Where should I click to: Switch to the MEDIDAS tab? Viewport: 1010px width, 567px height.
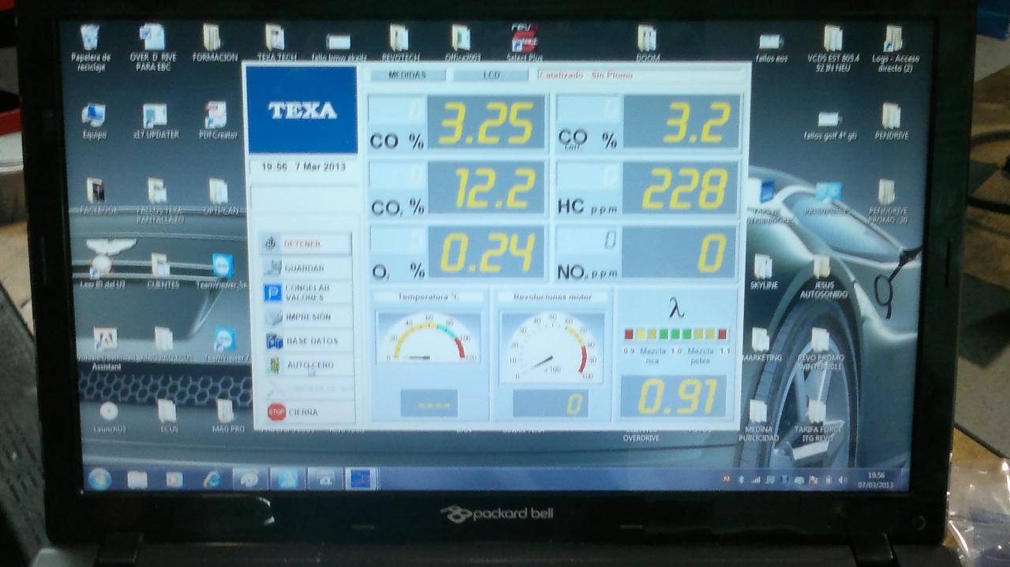point(406,75)
